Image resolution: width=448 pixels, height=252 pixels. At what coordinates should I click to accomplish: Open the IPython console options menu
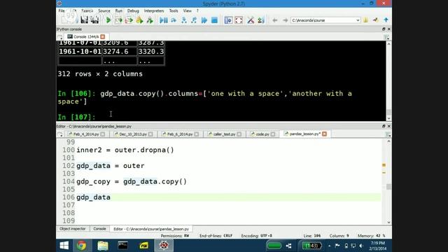point(386,37)
